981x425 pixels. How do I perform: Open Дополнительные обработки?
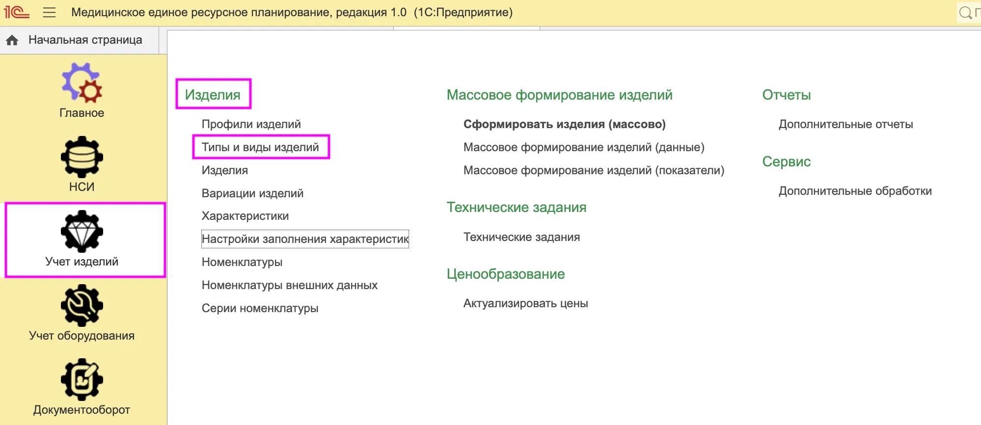(x=855, y=191)
